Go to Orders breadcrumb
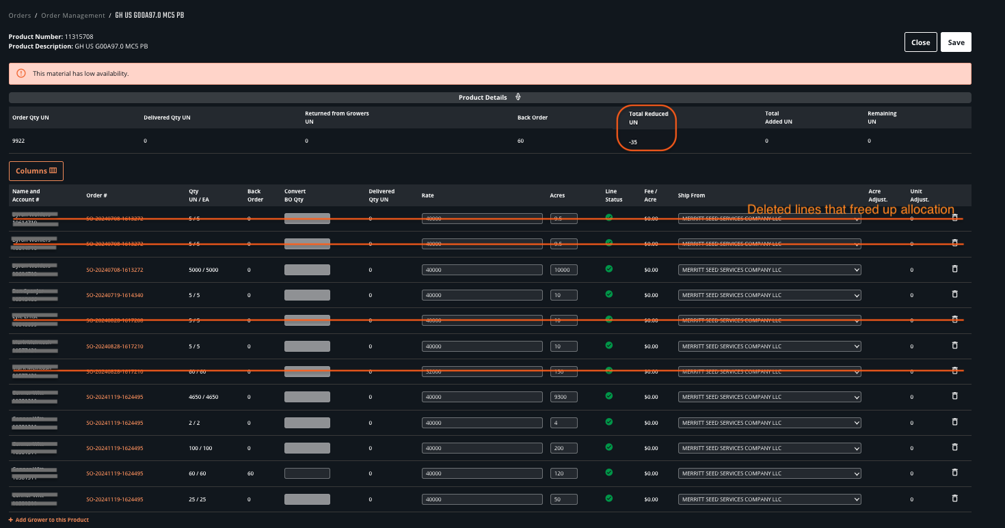Image resolution: width=1005 pixels, height=528 pixels. 20,15
